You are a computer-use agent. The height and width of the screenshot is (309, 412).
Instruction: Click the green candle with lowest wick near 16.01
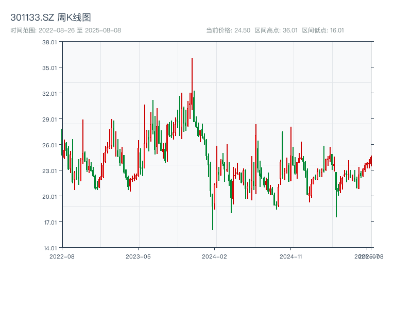point(213,212)
